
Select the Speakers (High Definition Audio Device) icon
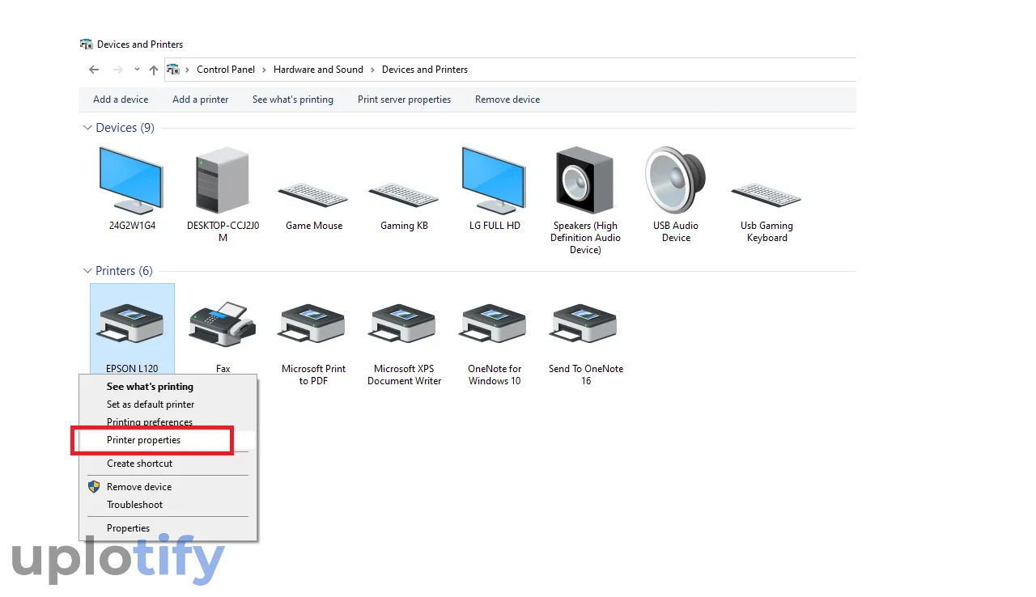(x=585, y=180)
